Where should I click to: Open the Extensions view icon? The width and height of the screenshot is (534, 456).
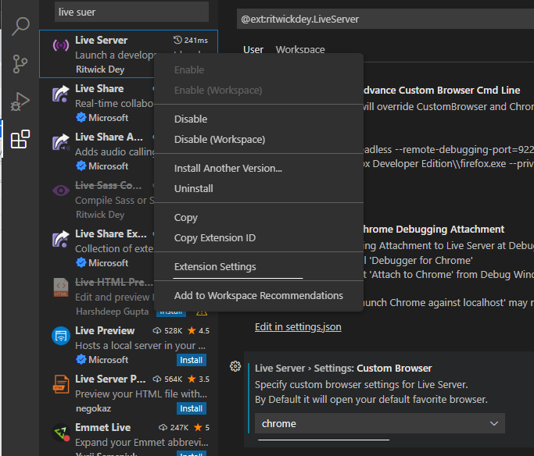(x=20, y=139)
